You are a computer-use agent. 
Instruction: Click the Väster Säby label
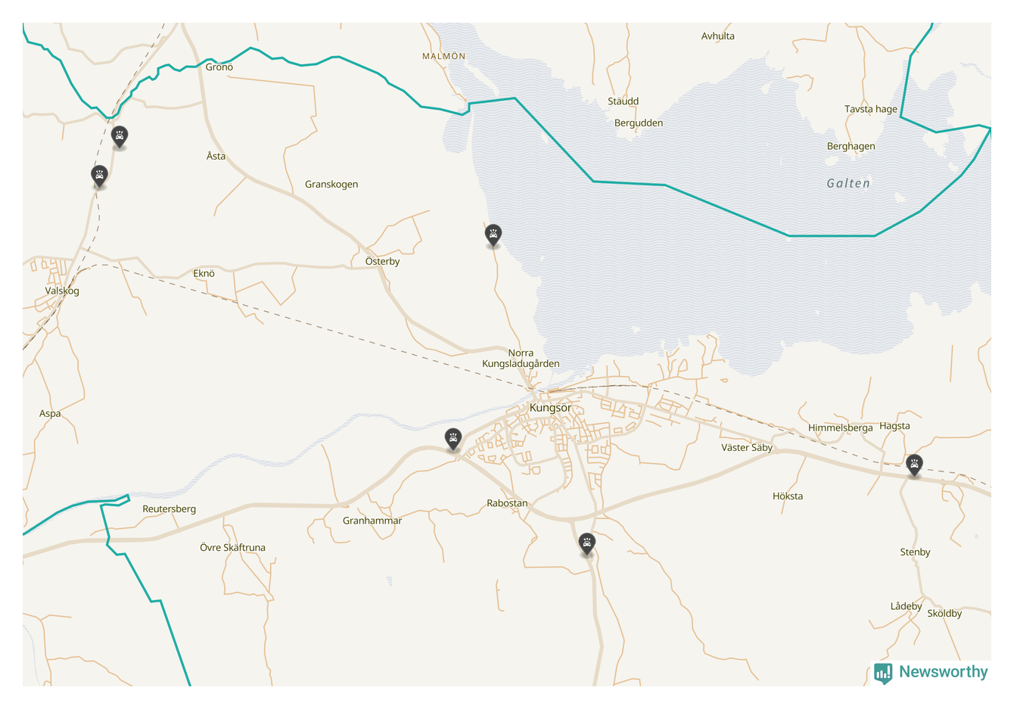tap(746, 447)
